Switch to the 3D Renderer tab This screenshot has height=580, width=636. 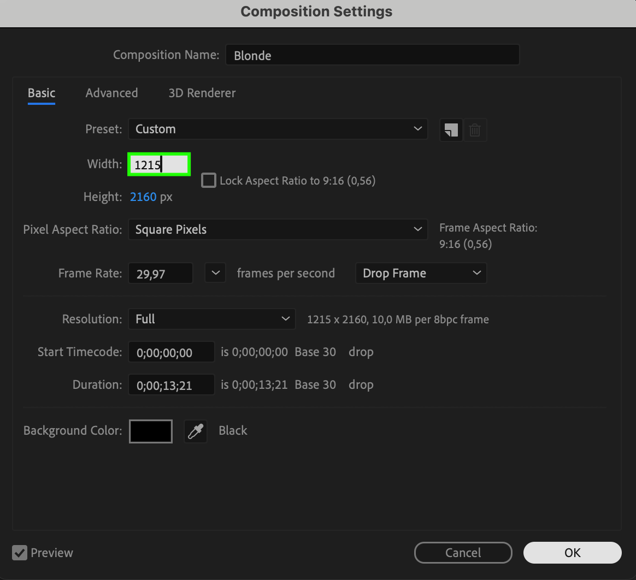(202, 93)
